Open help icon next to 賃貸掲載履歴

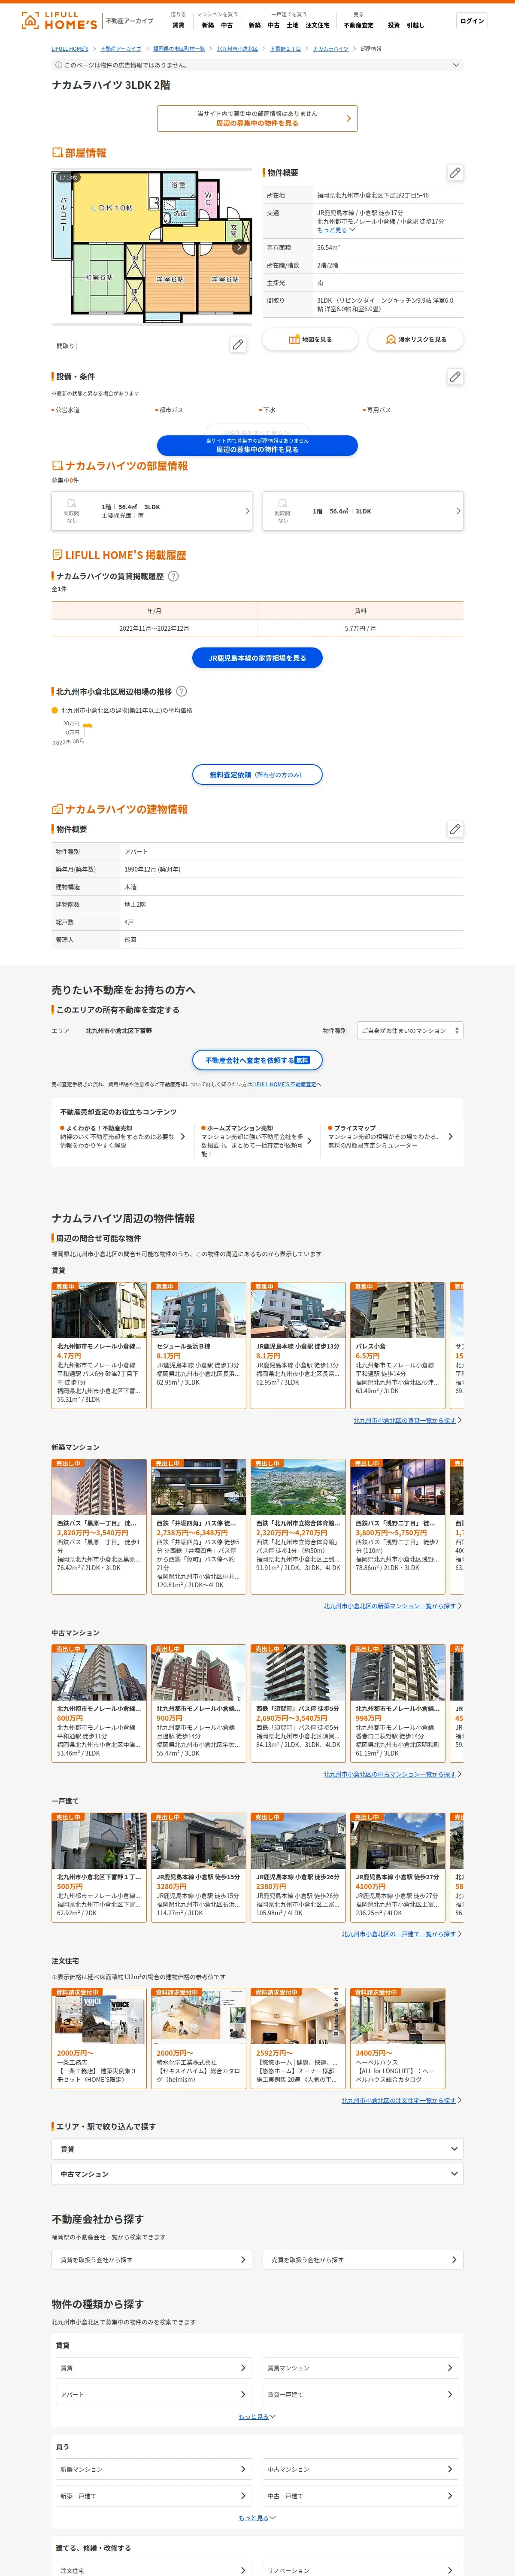(173, 576)
